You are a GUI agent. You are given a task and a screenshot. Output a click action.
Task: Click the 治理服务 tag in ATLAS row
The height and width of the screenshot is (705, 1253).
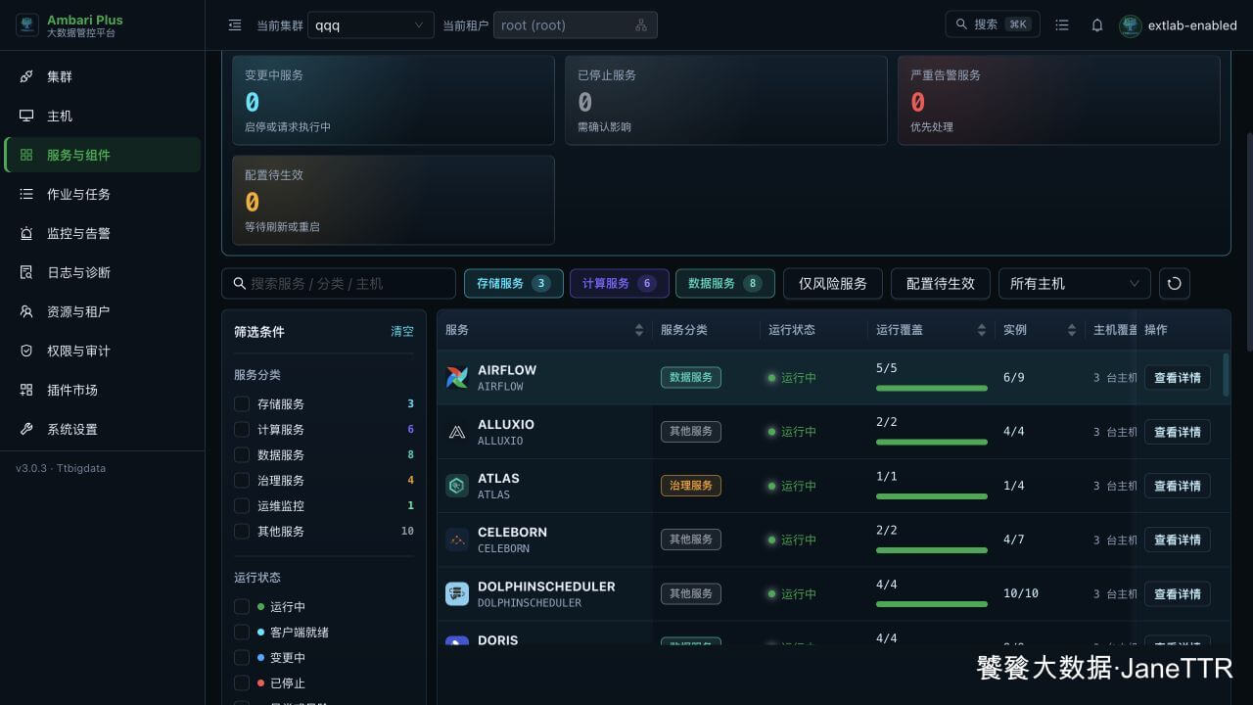tap(691, 486)
